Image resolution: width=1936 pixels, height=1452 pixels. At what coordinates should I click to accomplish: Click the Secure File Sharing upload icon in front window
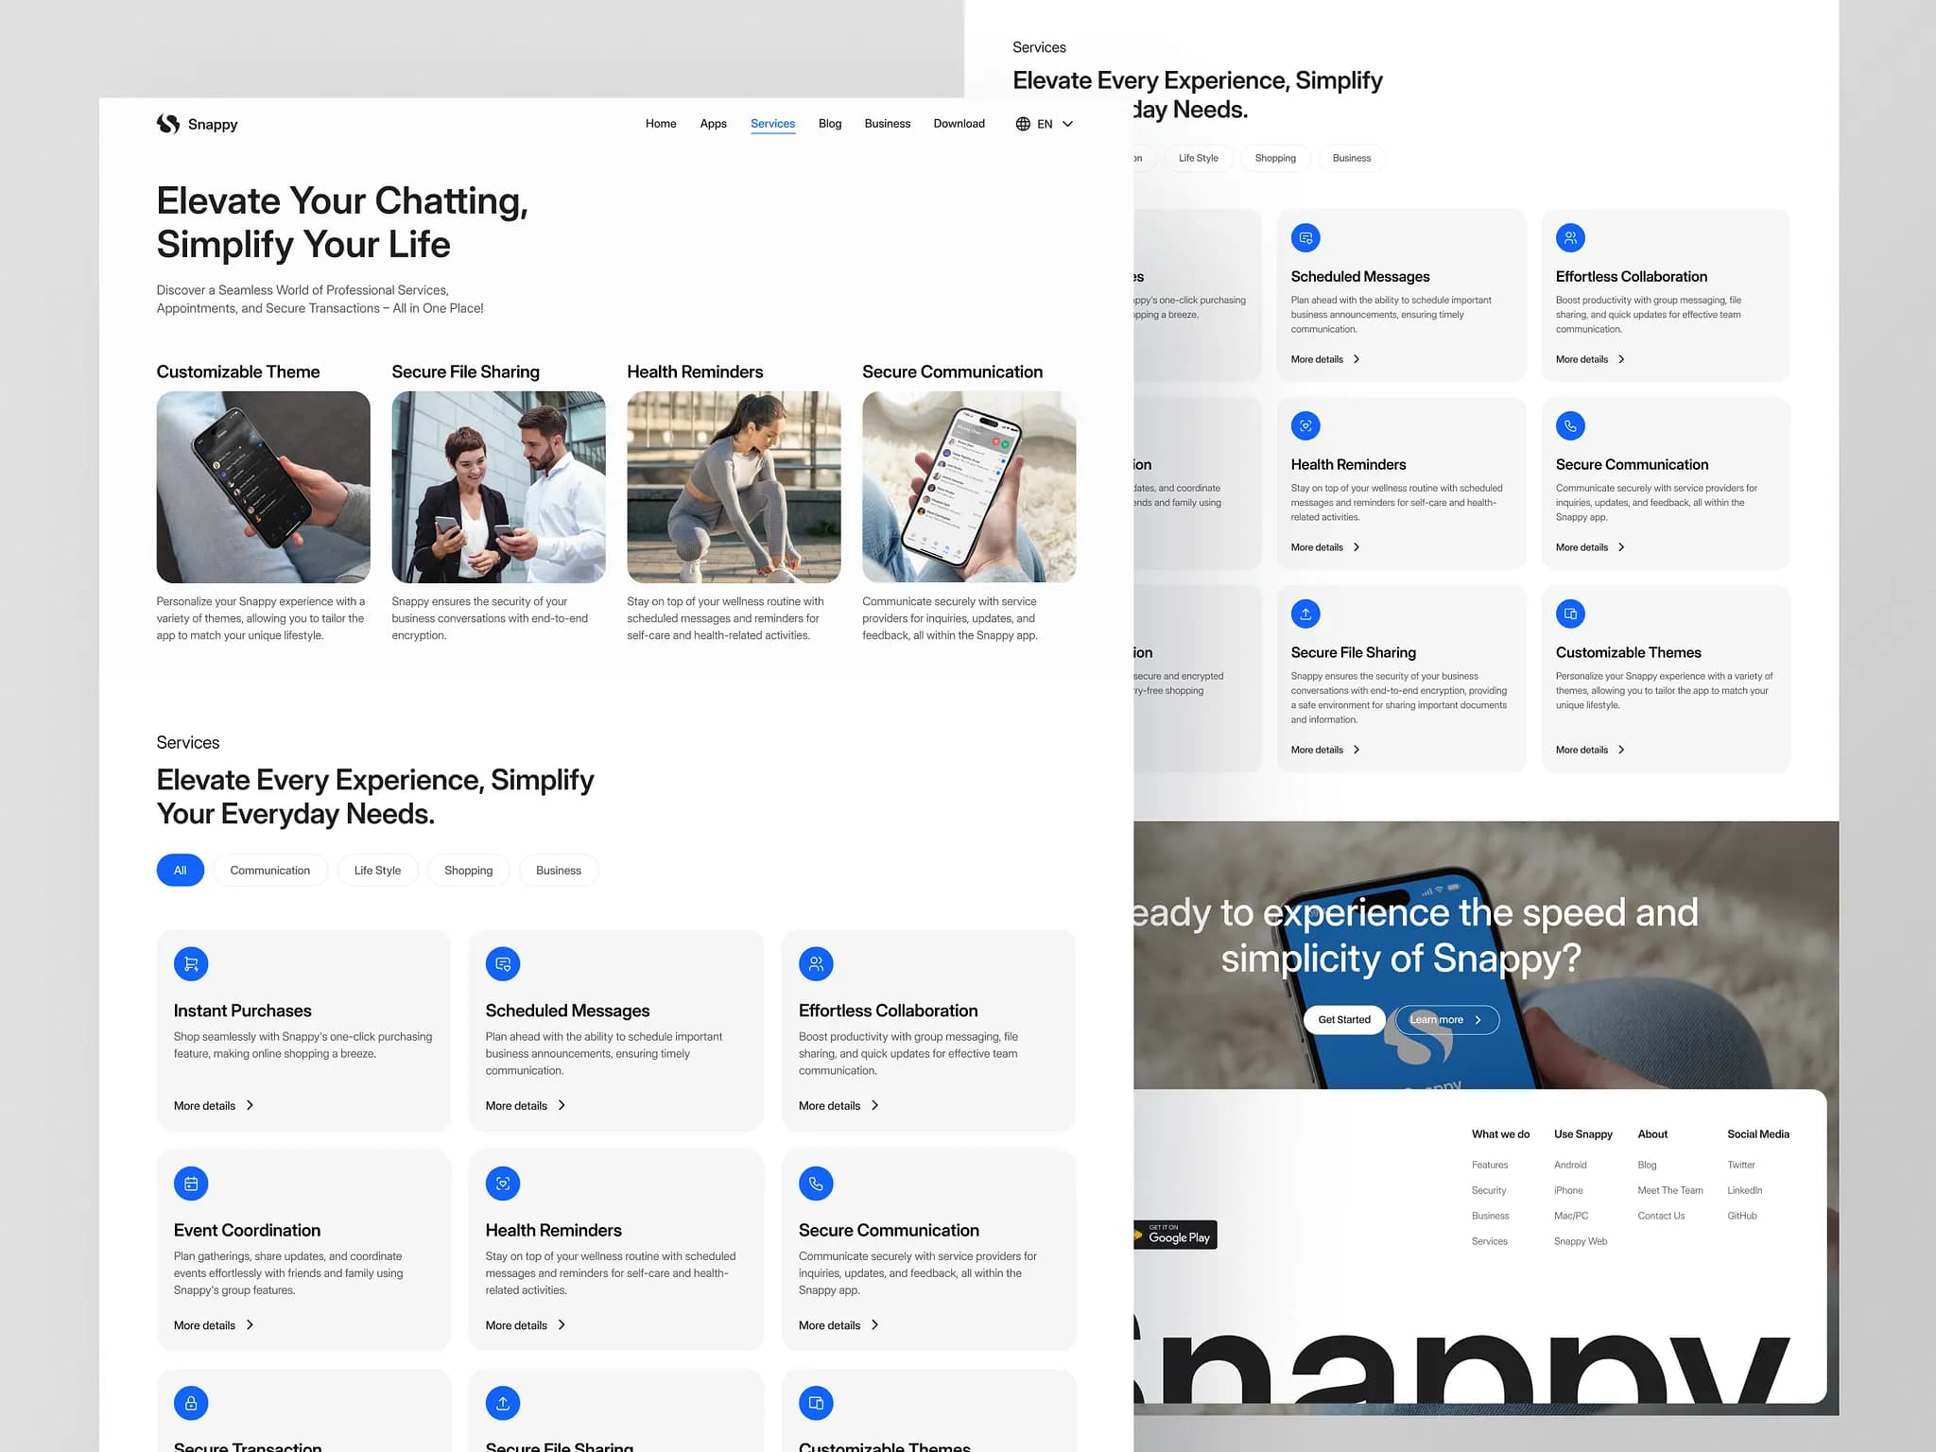pos(503,1403)
